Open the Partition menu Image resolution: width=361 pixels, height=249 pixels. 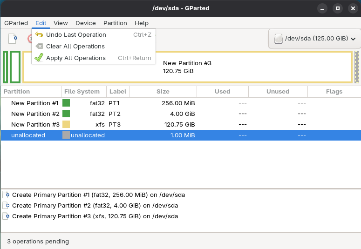115,23
